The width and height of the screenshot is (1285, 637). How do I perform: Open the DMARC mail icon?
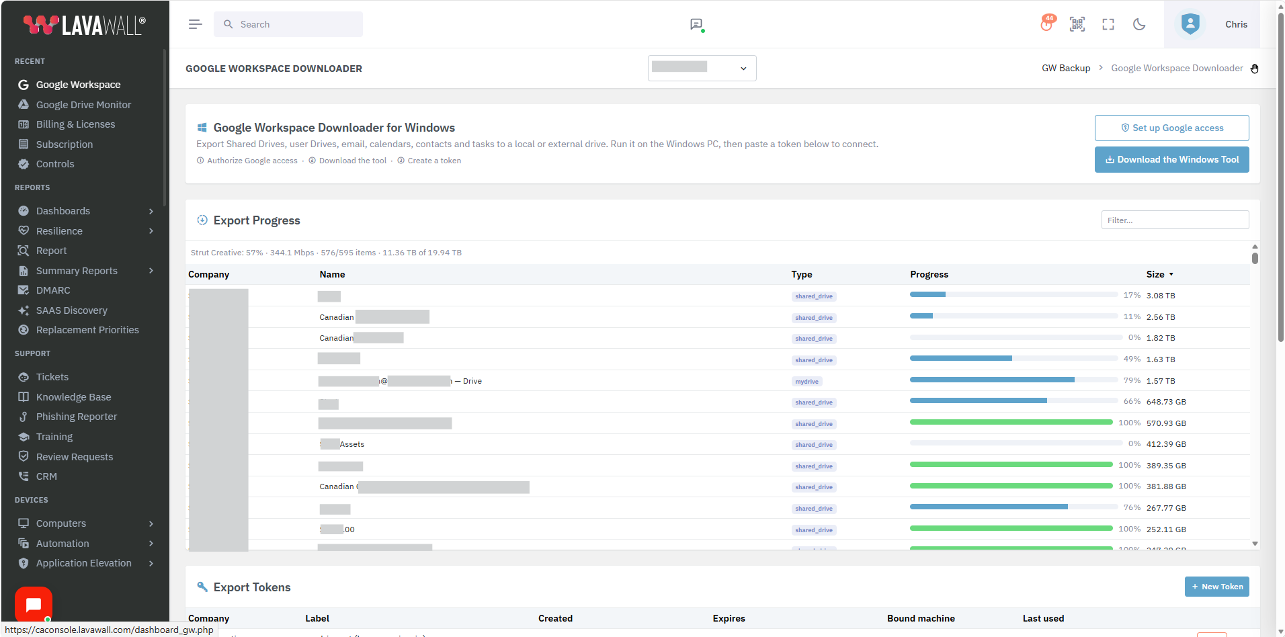24,290
